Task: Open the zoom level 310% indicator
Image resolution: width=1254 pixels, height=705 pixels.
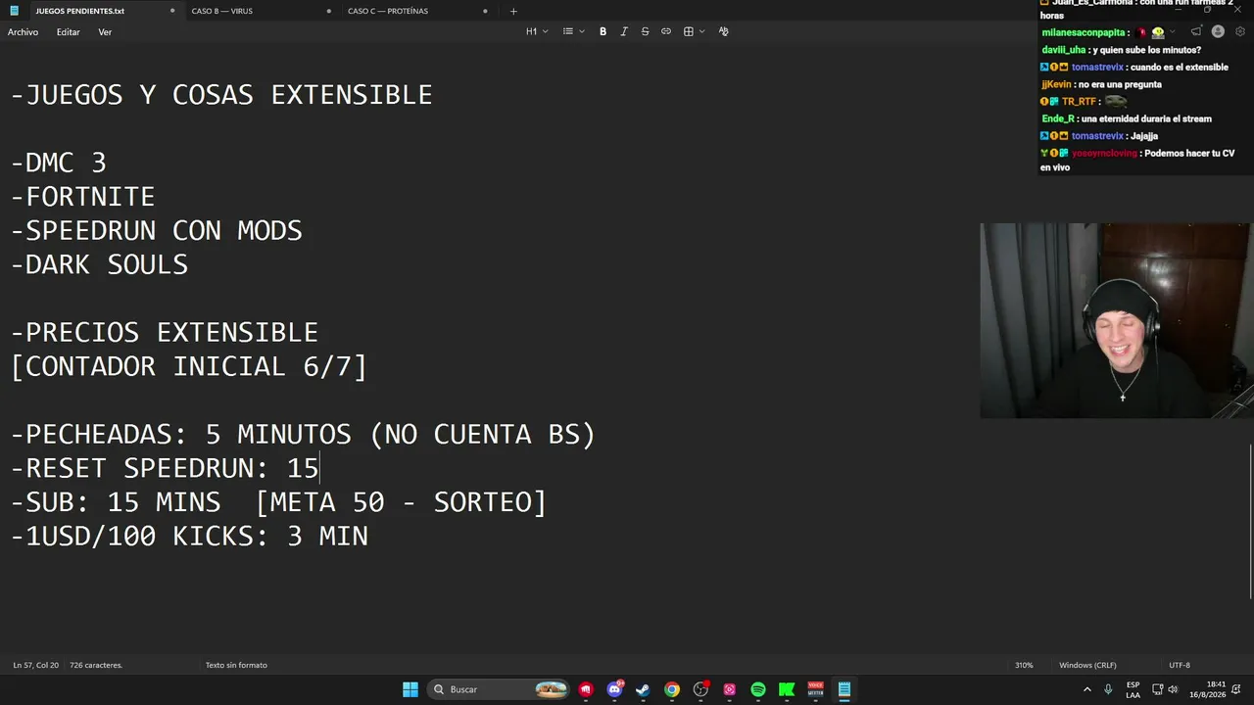Action: click(1024, 665)
